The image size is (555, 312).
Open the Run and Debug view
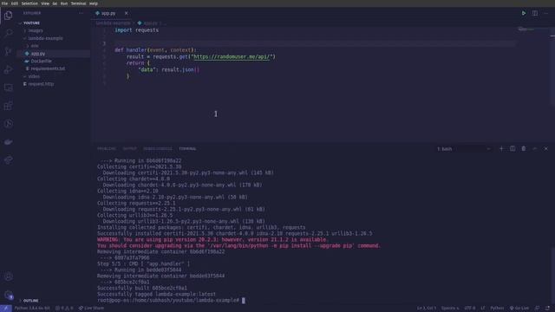click(x=8, y=69)
